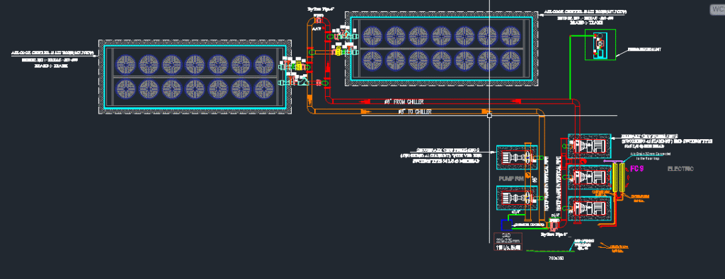
Task: Select the right air-cooled chiller block
Action: coord(441,49)
